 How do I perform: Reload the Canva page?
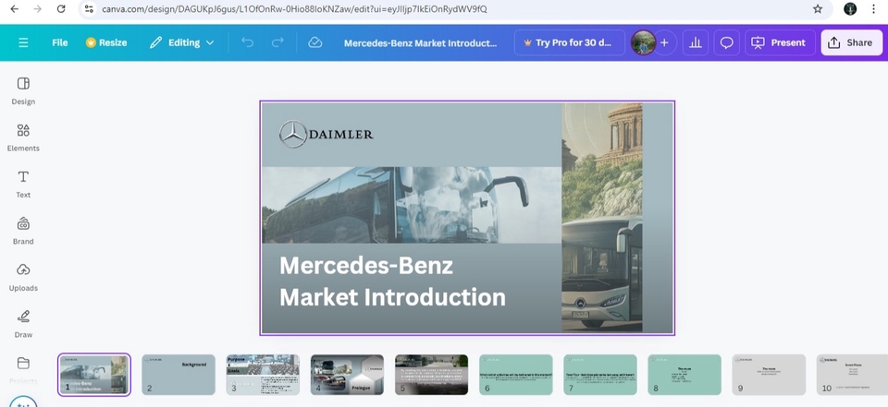pyautogui.click(x=61, y=9)
